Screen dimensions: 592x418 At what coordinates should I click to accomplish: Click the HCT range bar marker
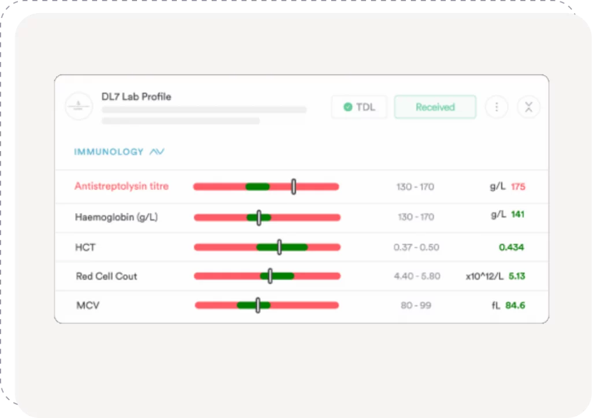280,247
